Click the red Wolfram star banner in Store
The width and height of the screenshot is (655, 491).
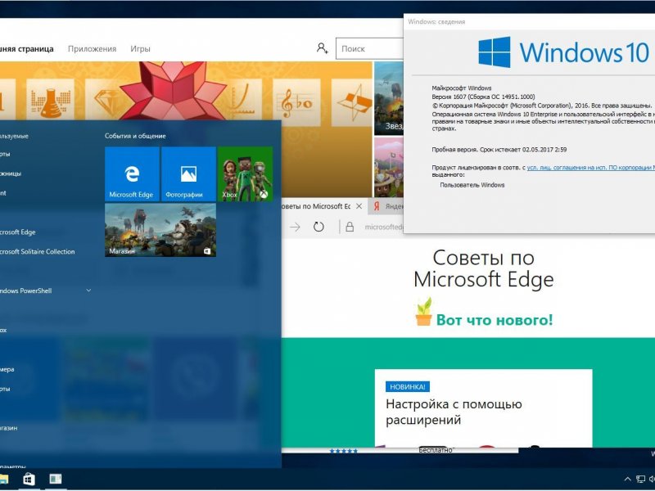click(x=173, y=91)
